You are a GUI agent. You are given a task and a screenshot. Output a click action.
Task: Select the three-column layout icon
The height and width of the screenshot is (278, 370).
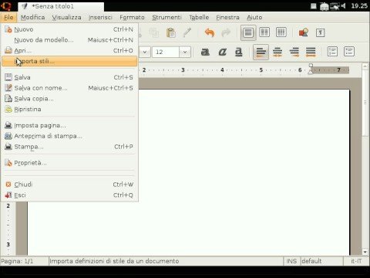281,32
